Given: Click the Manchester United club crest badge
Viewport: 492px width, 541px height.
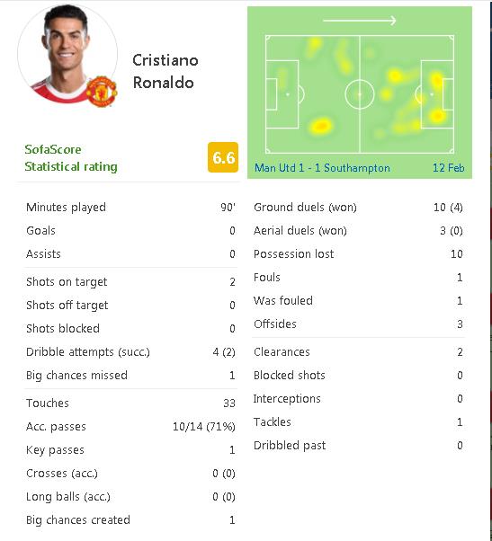Looking at the screenshot, I should 102,92.
